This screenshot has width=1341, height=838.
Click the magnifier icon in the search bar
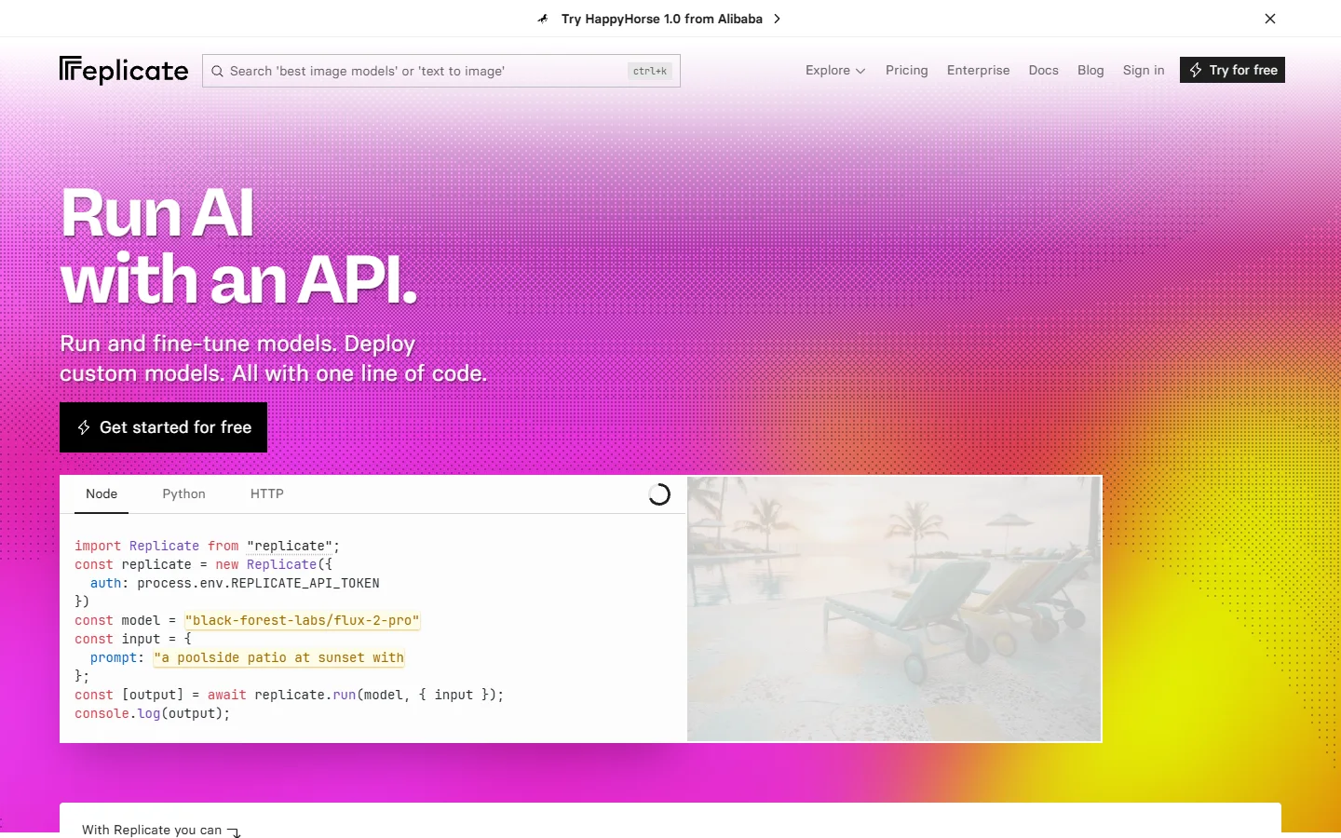[x=217, y=71]
